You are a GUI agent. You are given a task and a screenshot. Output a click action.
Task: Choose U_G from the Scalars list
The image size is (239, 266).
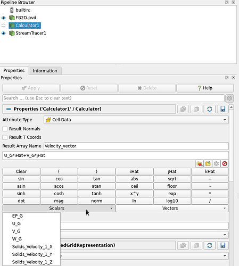(17, 223)
